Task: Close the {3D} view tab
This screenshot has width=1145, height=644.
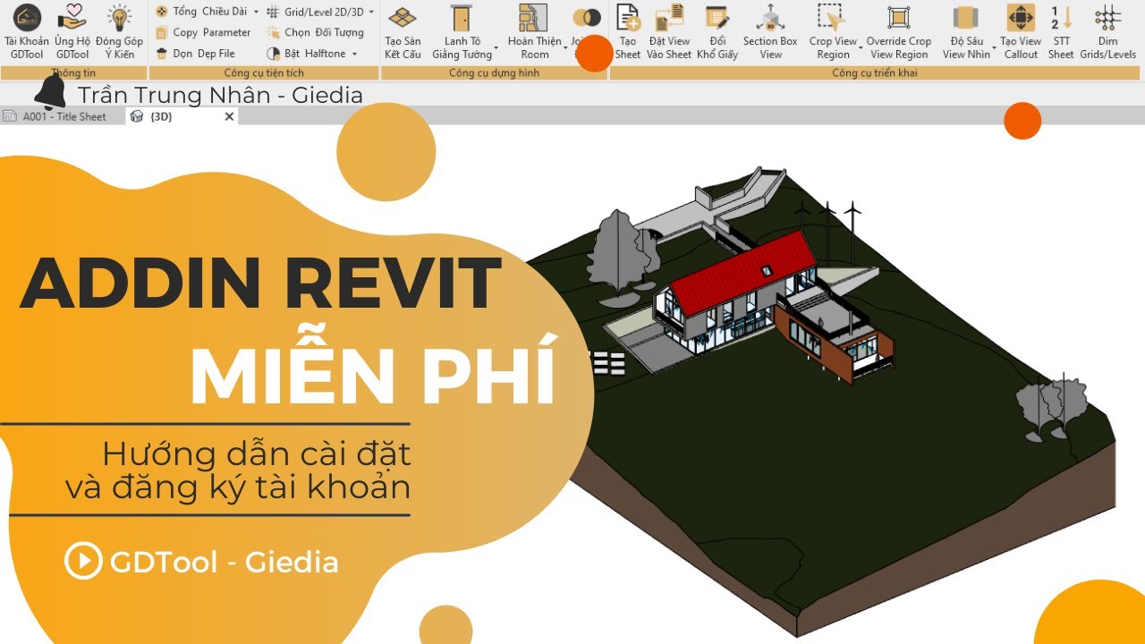Action: tap(229, 116)
